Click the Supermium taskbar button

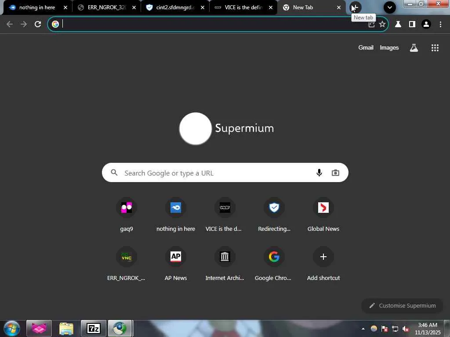click(x=120, y=328)
